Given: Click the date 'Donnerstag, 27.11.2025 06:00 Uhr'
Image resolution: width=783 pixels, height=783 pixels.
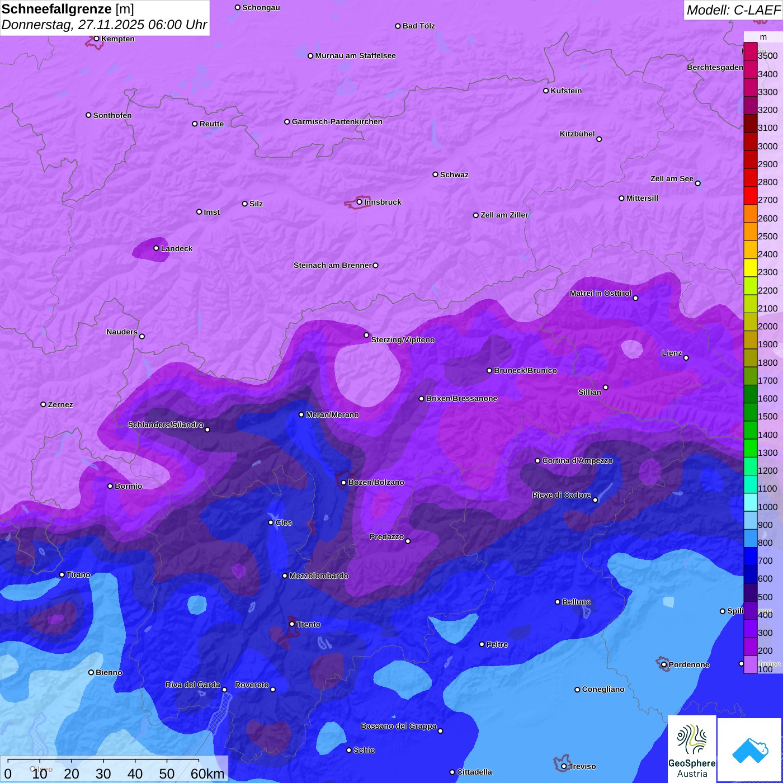Looking at the screenshot, I should tap(104, 25).
